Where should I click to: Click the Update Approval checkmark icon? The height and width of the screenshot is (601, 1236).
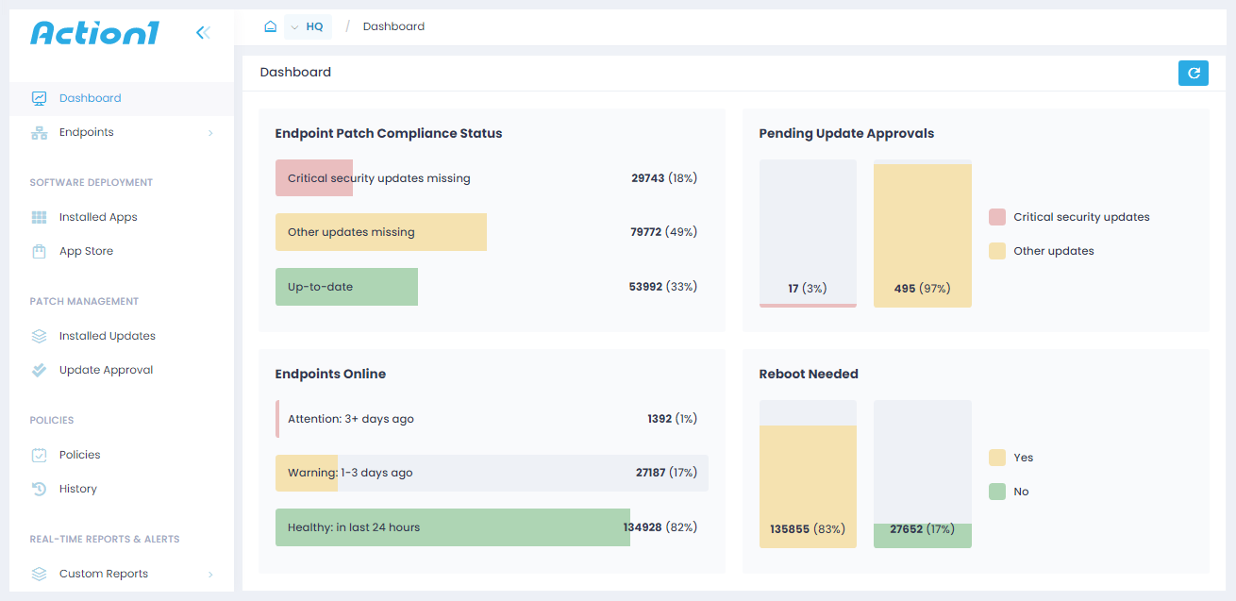tap(39, 369)
